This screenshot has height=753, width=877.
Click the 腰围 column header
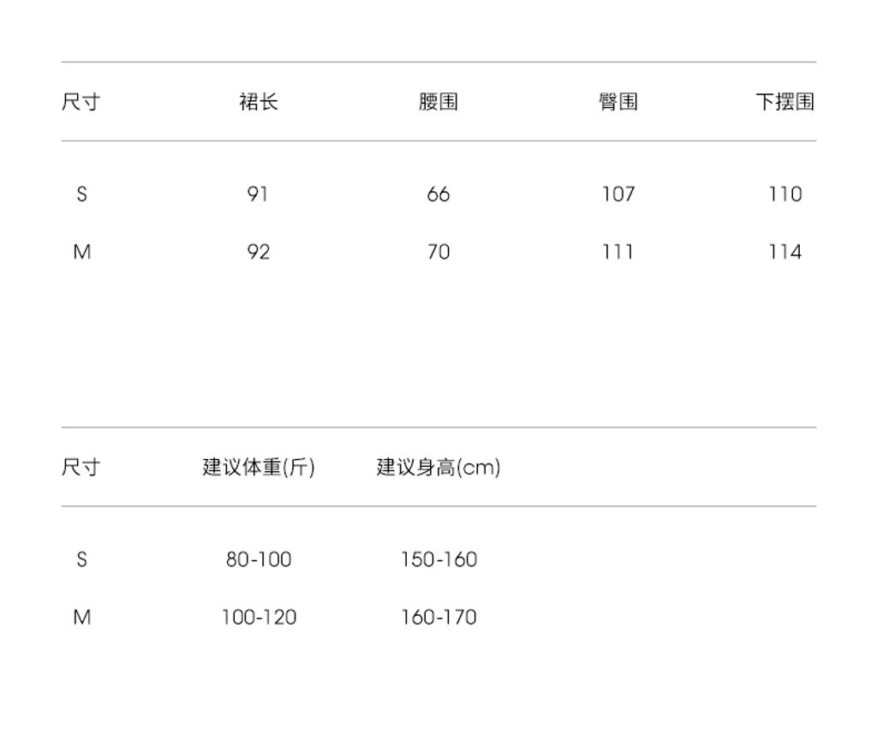point(438,102)
